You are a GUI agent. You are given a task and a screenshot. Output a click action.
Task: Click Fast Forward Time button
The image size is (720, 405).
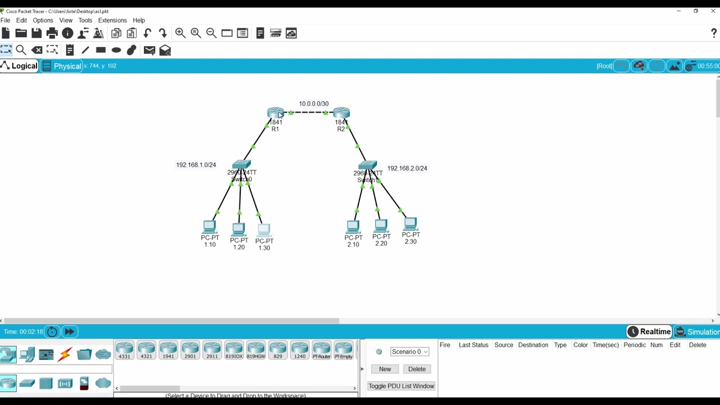[70, 332]
